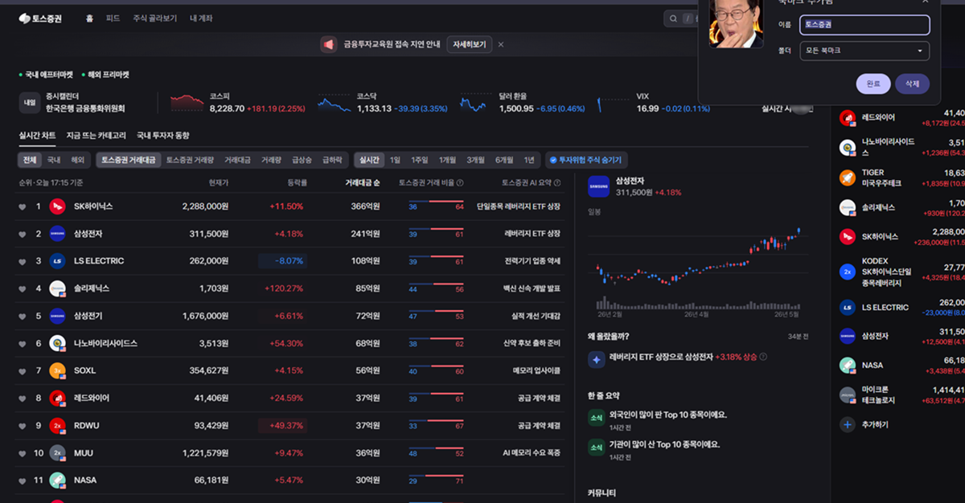Open the 폴더 모든 북마크 dropdown
This screenshot has height=503, width=965.
coord(864,51)
